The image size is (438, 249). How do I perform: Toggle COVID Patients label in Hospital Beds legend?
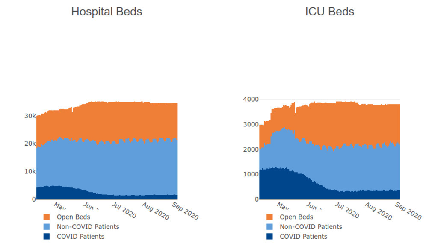80,237
